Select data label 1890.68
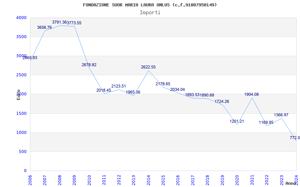300x187 pixels. [x=207, y=95]
